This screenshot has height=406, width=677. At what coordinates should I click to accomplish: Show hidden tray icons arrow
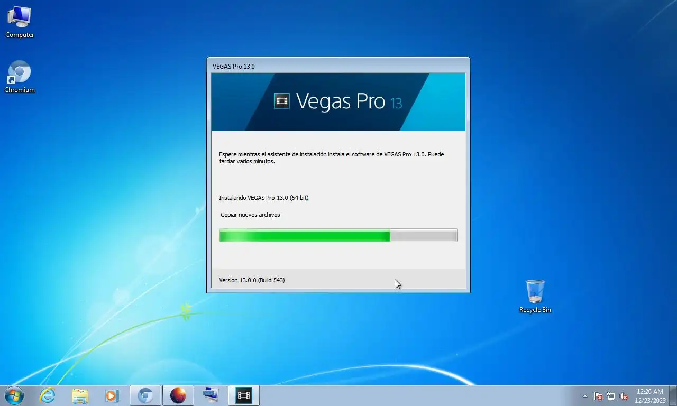(585, 396)
